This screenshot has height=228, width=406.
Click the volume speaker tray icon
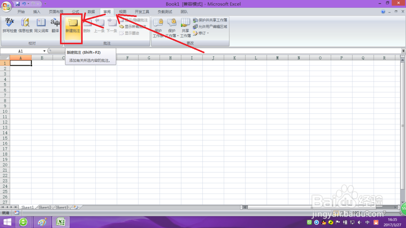(x=359, y=222)
